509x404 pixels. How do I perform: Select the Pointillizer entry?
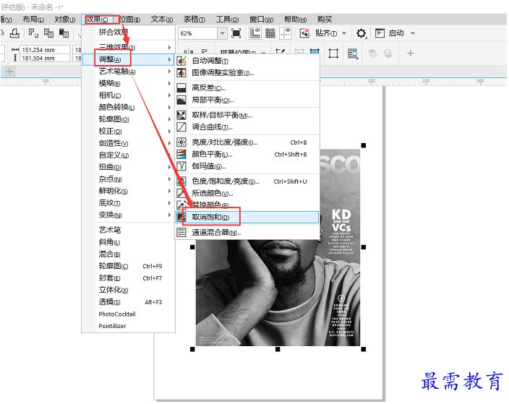tap(128, 326)
